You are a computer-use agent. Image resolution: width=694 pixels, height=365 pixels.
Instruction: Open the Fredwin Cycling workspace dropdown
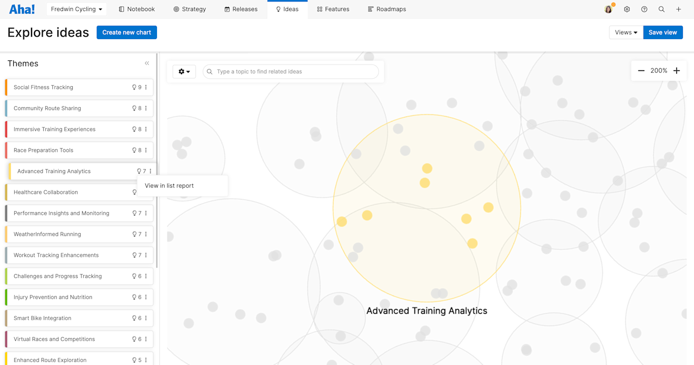tap(77, 9)
